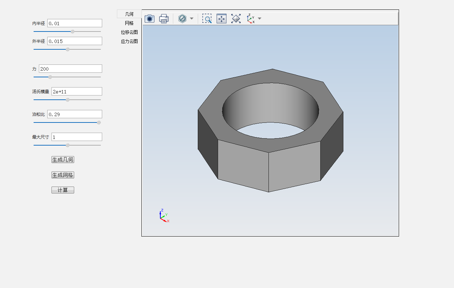Screen dimensions: 454x288
Task: Click the 泊松比 label text
Action: [x=39, y=114]
